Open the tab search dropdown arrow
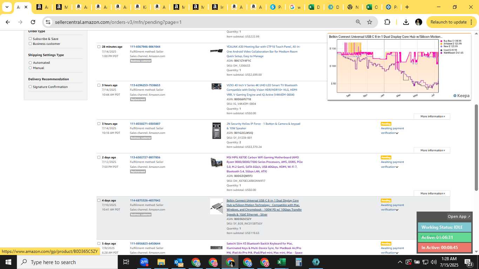This screenshot has width=479, height=269. coord(7,7)
